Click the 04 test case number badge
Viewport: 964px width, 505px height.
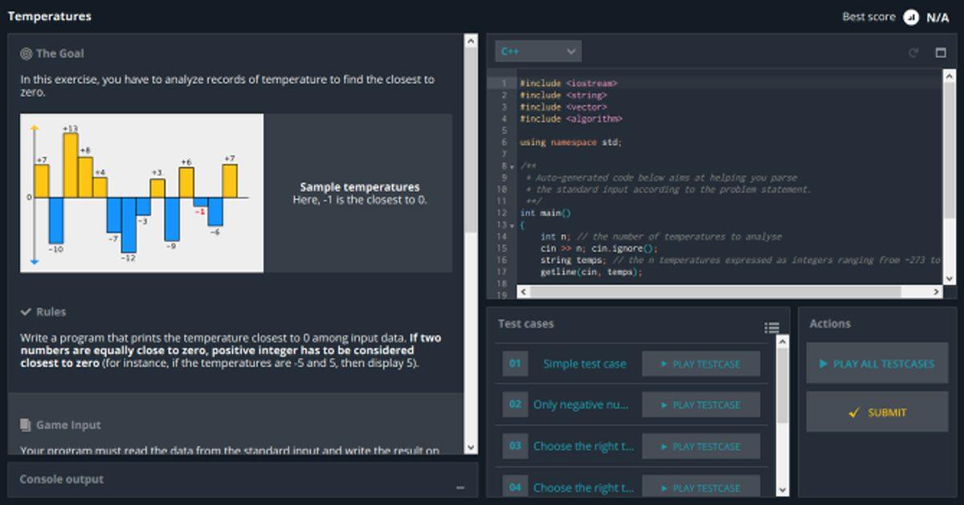[x=515, y=487]
